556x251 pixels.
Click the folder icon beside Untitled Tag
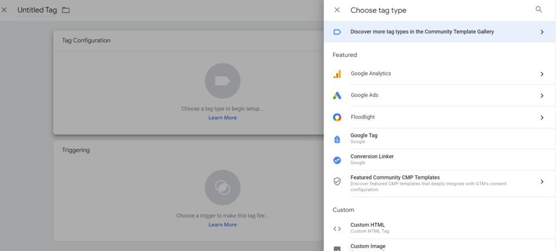pyautogui.click(x=66, y=10)
